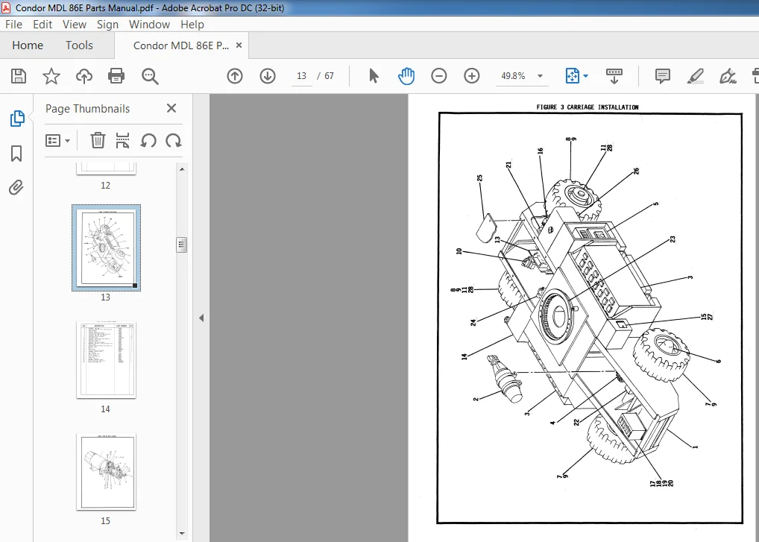This screenshot has height=542, width=759.
Task: Open the Sign menu
Action: pyautogui.click(x=107, y=24)
